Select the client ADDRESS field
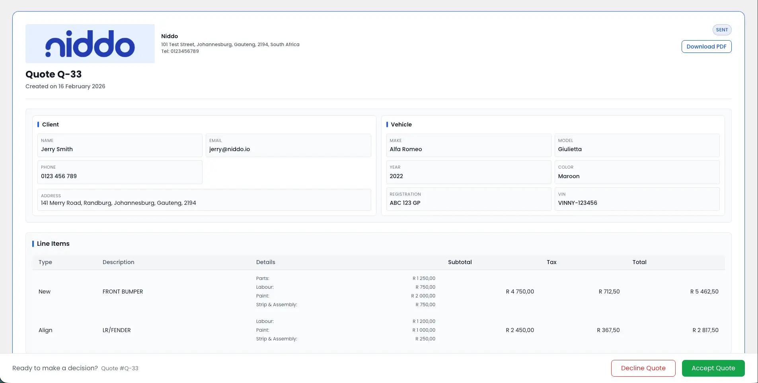The image size is (758, 383). [204, 200]
